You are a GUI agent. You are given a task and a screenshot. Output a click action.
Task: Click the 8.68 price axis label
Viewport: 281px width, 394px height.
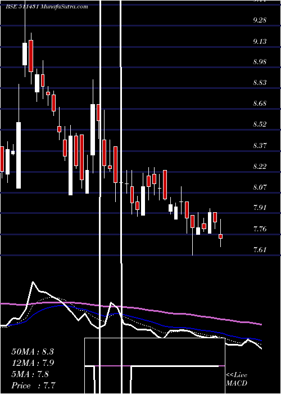pos(260,104)
